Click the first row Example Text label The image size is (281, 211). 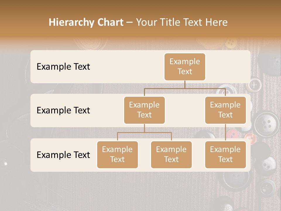point(63,67)
